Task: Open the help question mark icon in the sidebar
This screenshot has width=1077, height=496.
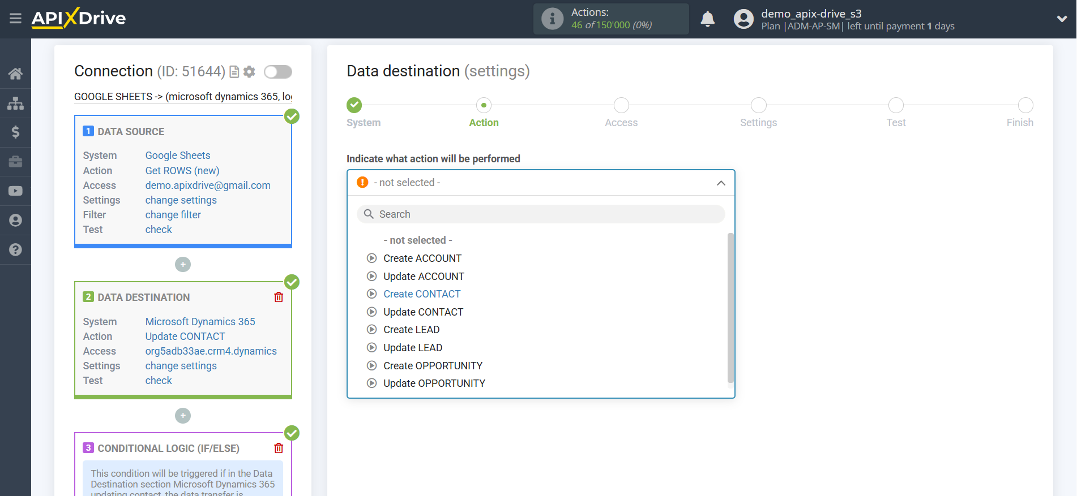Action: pyautogui.click(x=15, y=250)
